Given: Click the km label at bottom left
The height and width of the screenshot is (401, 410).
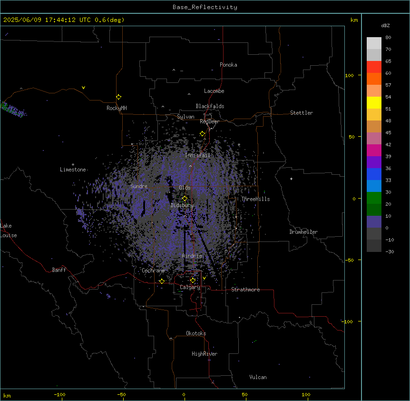Looking at the screenshot, I should point(7,395).
